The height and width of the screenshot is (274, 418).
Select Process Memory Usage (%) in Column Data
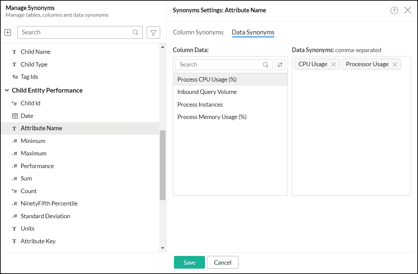(x=212, y=117)
